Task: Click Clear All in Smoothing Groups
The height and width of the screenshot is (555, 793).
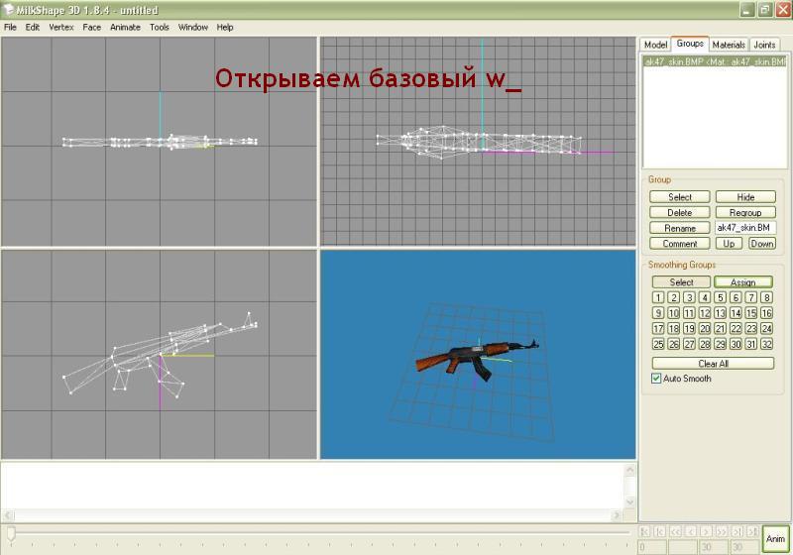Action: point(714,363)
